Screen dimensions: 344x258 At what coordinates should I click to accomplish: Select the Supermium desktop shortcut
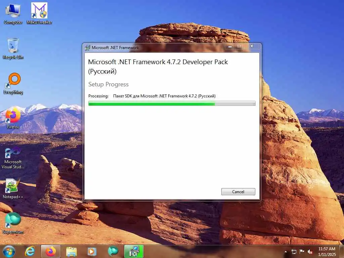click(13, 223)
